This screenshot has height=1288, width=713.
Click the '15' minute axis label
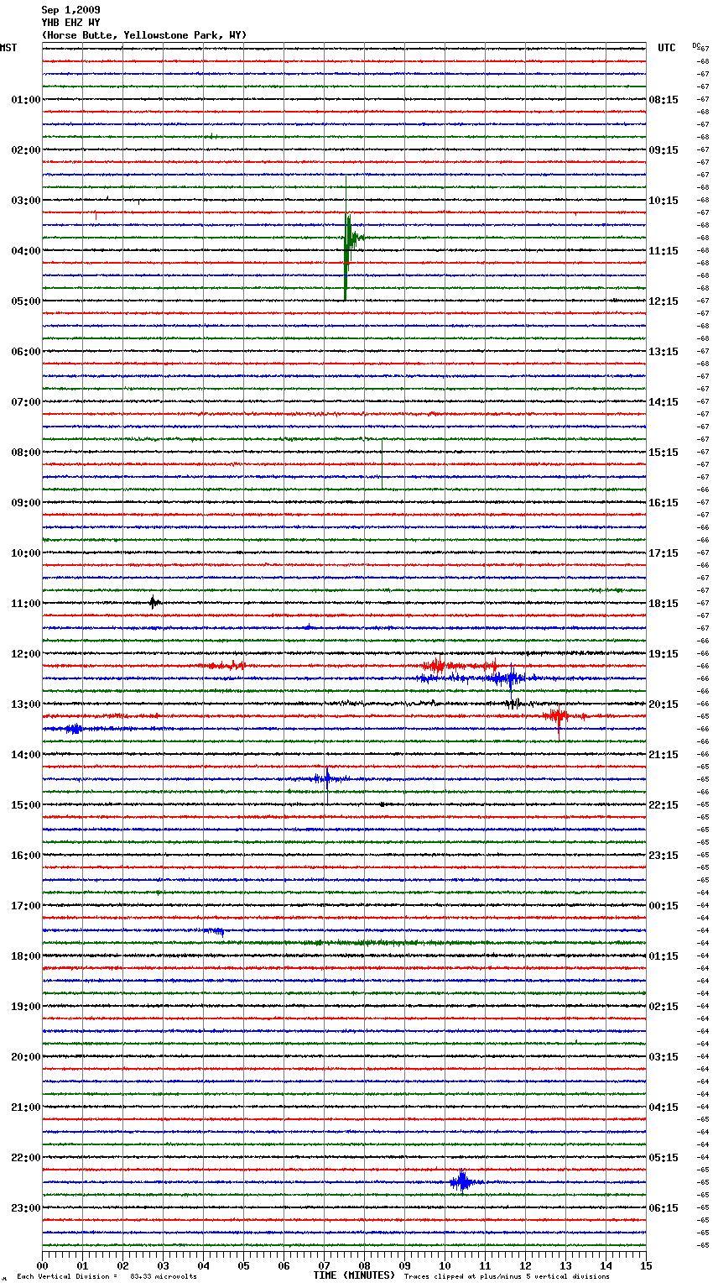646,1265
